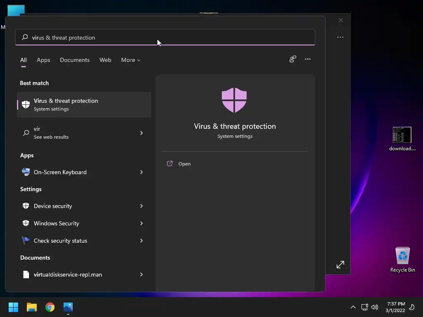
Task: Open the Photos app on taskbar
Action: (68, 307)
